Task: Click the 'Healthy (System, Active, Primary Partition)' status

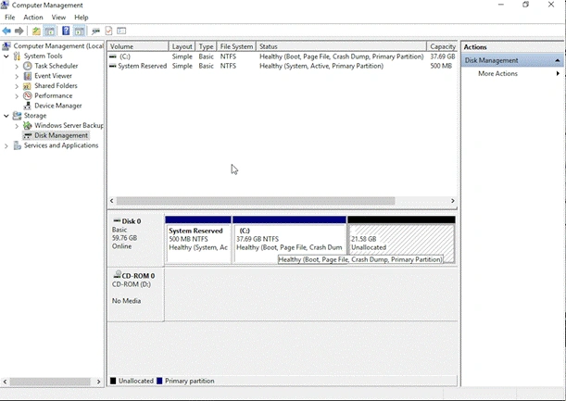Action: pyautogui.click(x=321, y=66)
